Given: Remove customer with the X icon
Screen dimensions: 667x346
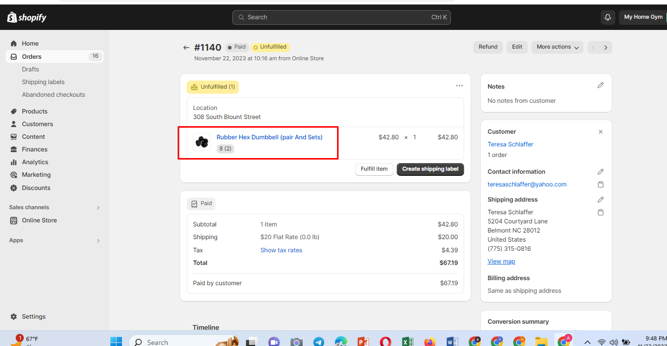Looking at the screenshot, I should [x=600, y=132].
